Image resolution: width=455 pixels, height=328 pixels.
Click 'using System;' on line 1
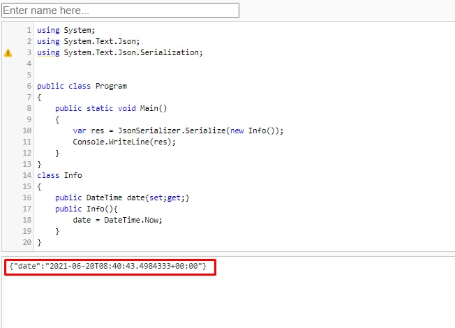(x=66, y=30)
